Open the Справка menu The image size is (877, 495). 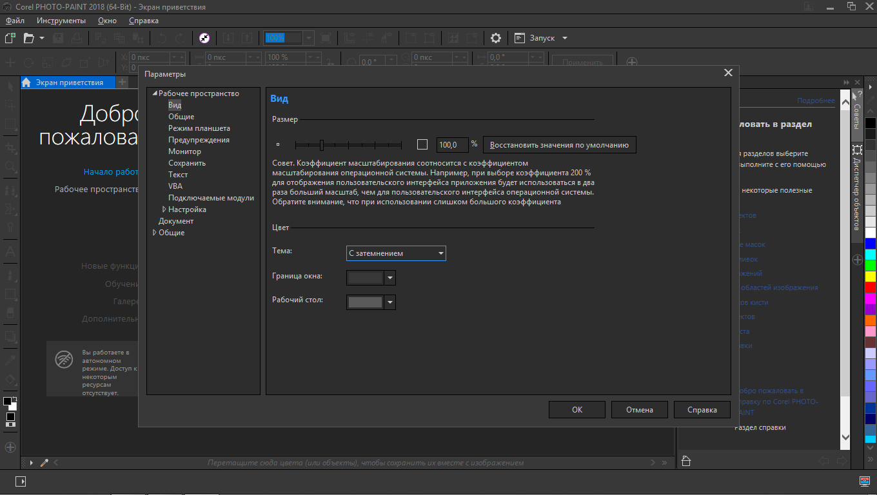[144, 21]
